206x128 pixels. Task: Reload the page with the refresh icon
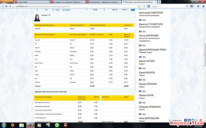pyautogui.click(x=144, y=6)
